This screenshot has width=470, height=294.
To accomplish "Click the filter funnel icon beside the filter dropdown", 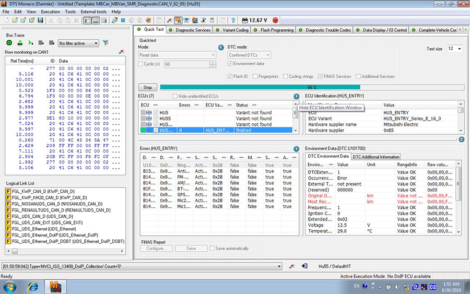I will (x=105, y=43).
